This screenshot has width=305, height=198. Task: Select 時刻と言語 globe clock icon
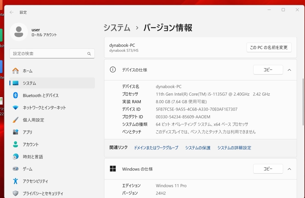(x=16, y=157)
